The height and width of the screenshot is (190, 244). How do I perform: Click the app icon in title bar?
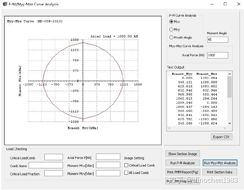click(x=4, y=4)
